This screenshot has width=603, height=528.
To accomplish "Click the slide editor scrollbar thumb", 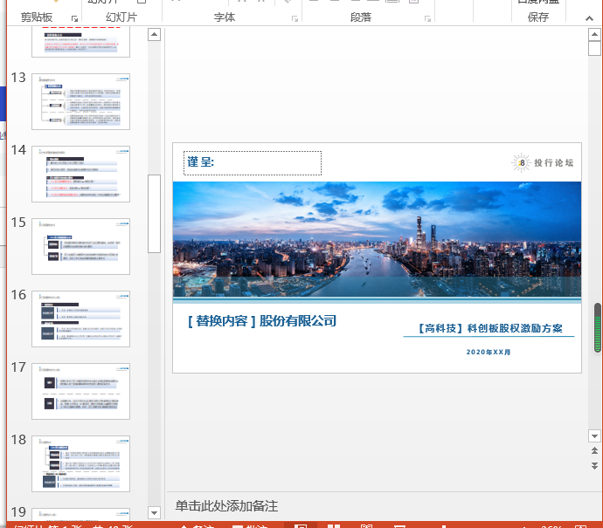I will pos(594,48).
